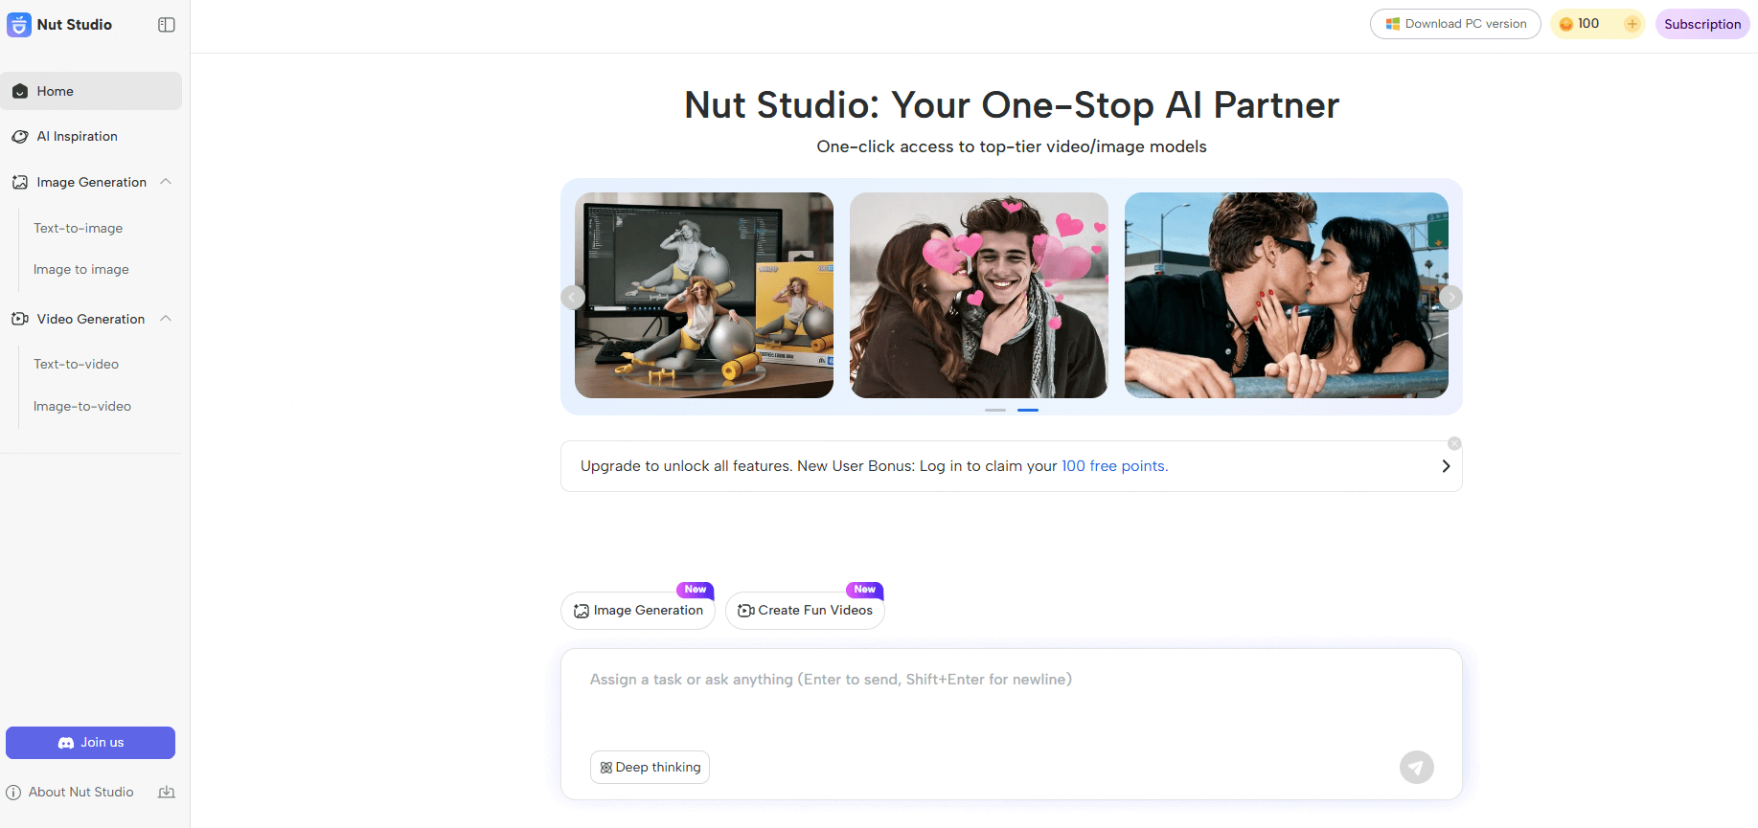This screenshot has width=1758, height=828.
Task: Close the upgrade banner
Action: pyautogui.click(x=1454, y=443)
